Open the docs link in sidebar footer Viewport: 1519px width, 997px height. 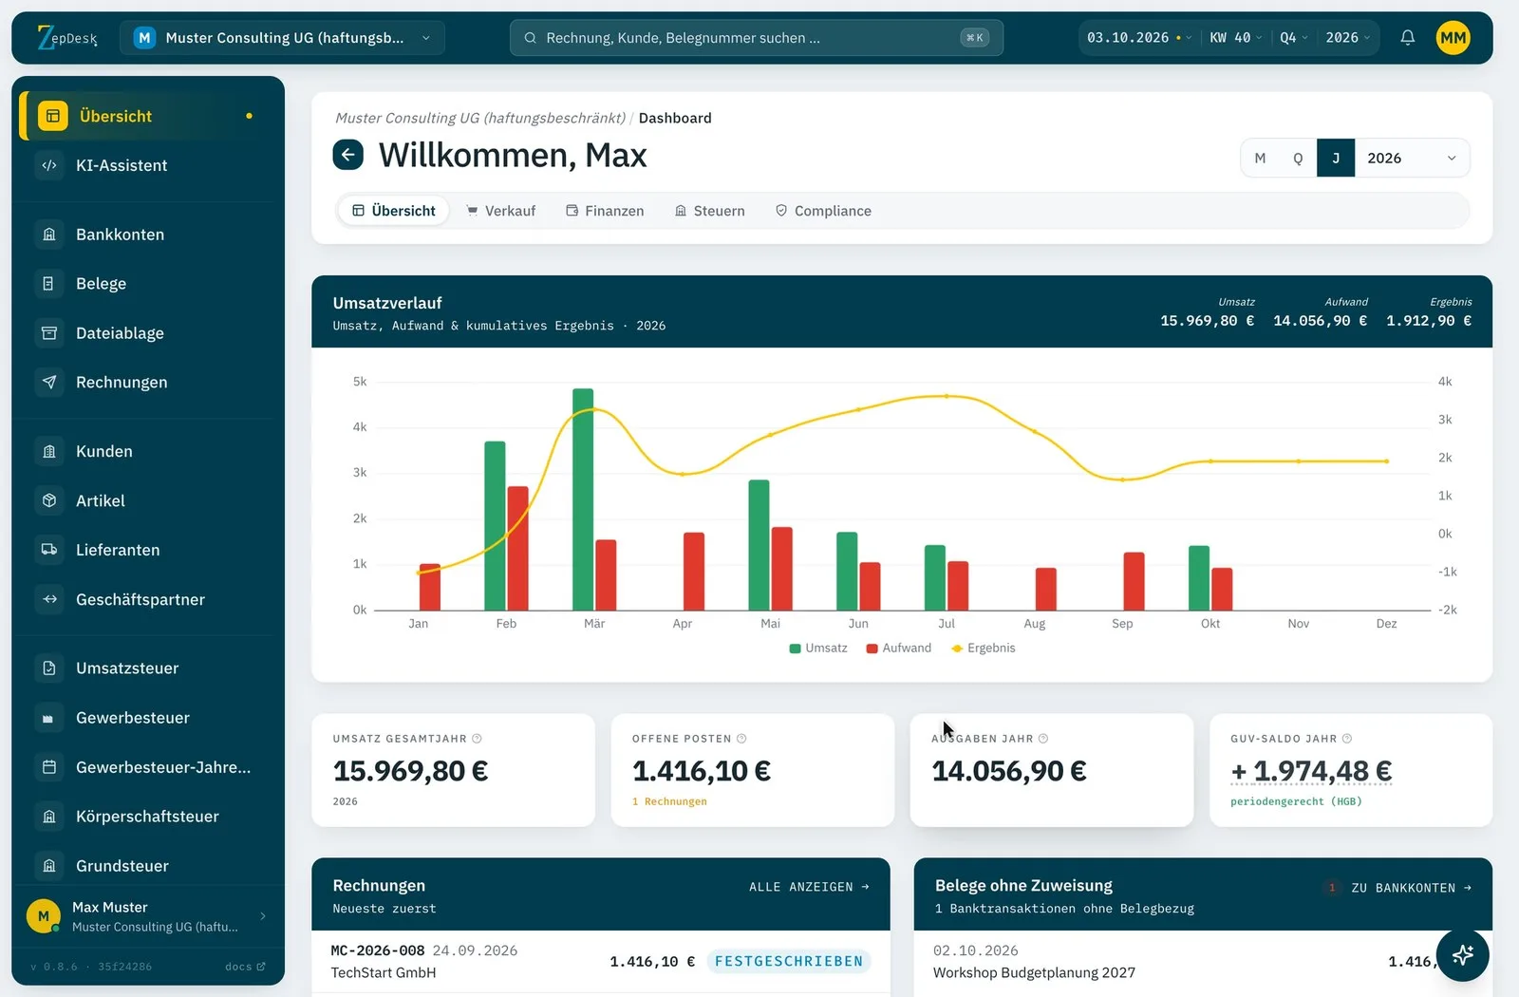click(245, 967)
